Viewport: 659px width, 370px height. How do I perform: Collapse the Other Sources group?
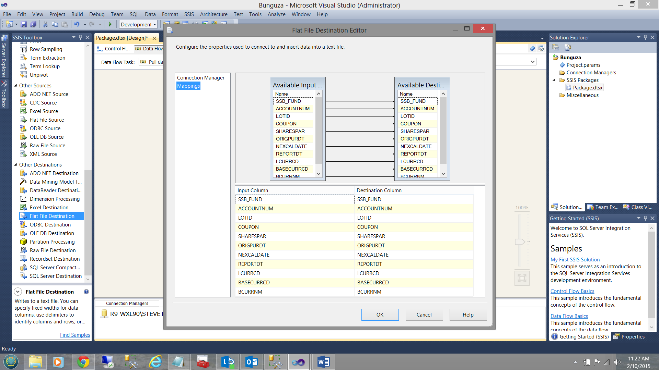[x=15, y=86]
